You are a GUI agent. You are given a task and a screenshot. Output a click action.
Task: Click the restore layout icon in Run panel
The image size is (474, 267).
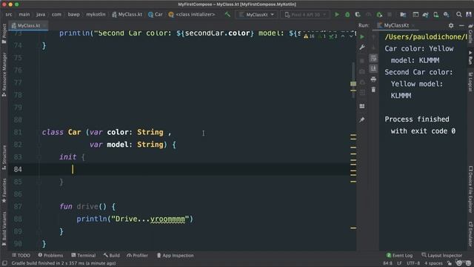[x=362, y=106]
